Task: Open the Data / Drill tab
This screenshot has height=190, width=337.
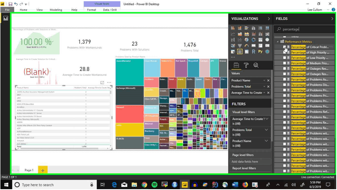Action: [109, 9]
